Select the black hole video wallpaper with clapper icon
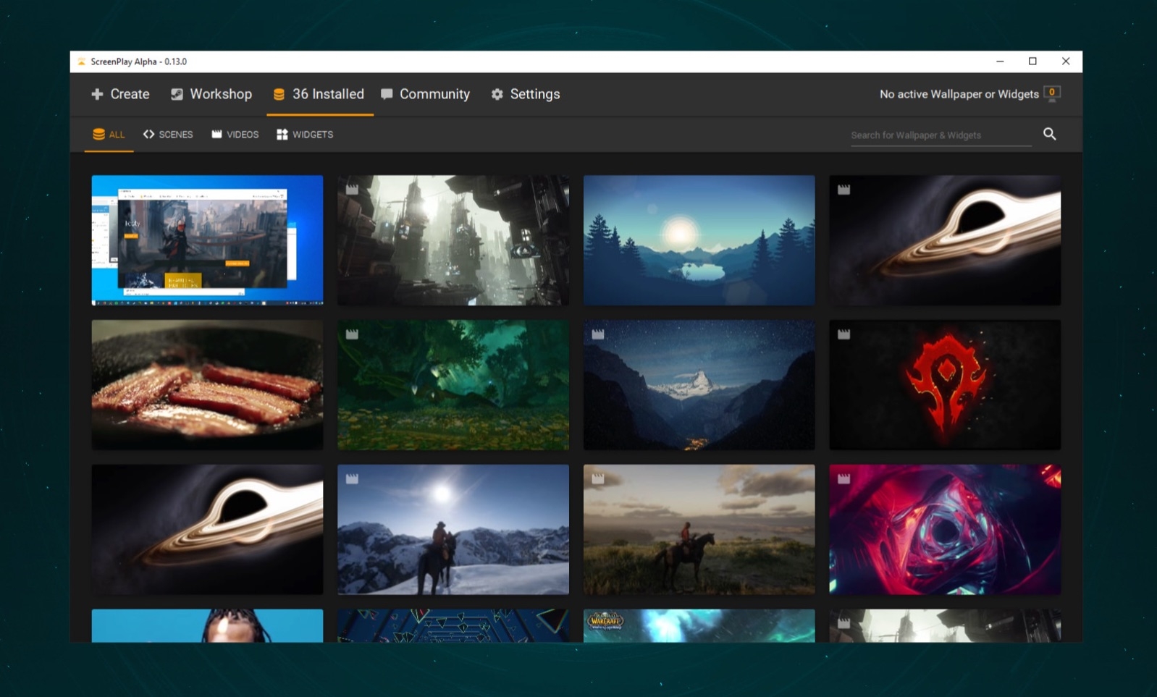This screenshot has height=697, width=1157. (x=945, y=240)
